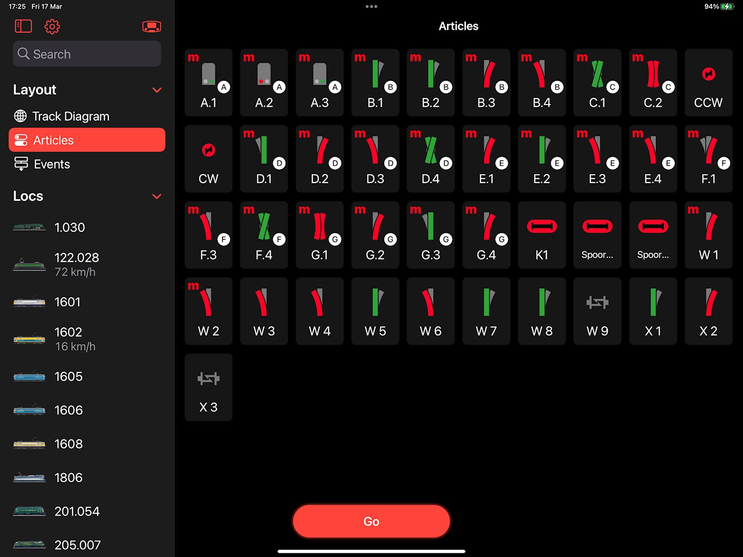Switch turnout W 8
This screenshot has width=743, height=557.
542,311
